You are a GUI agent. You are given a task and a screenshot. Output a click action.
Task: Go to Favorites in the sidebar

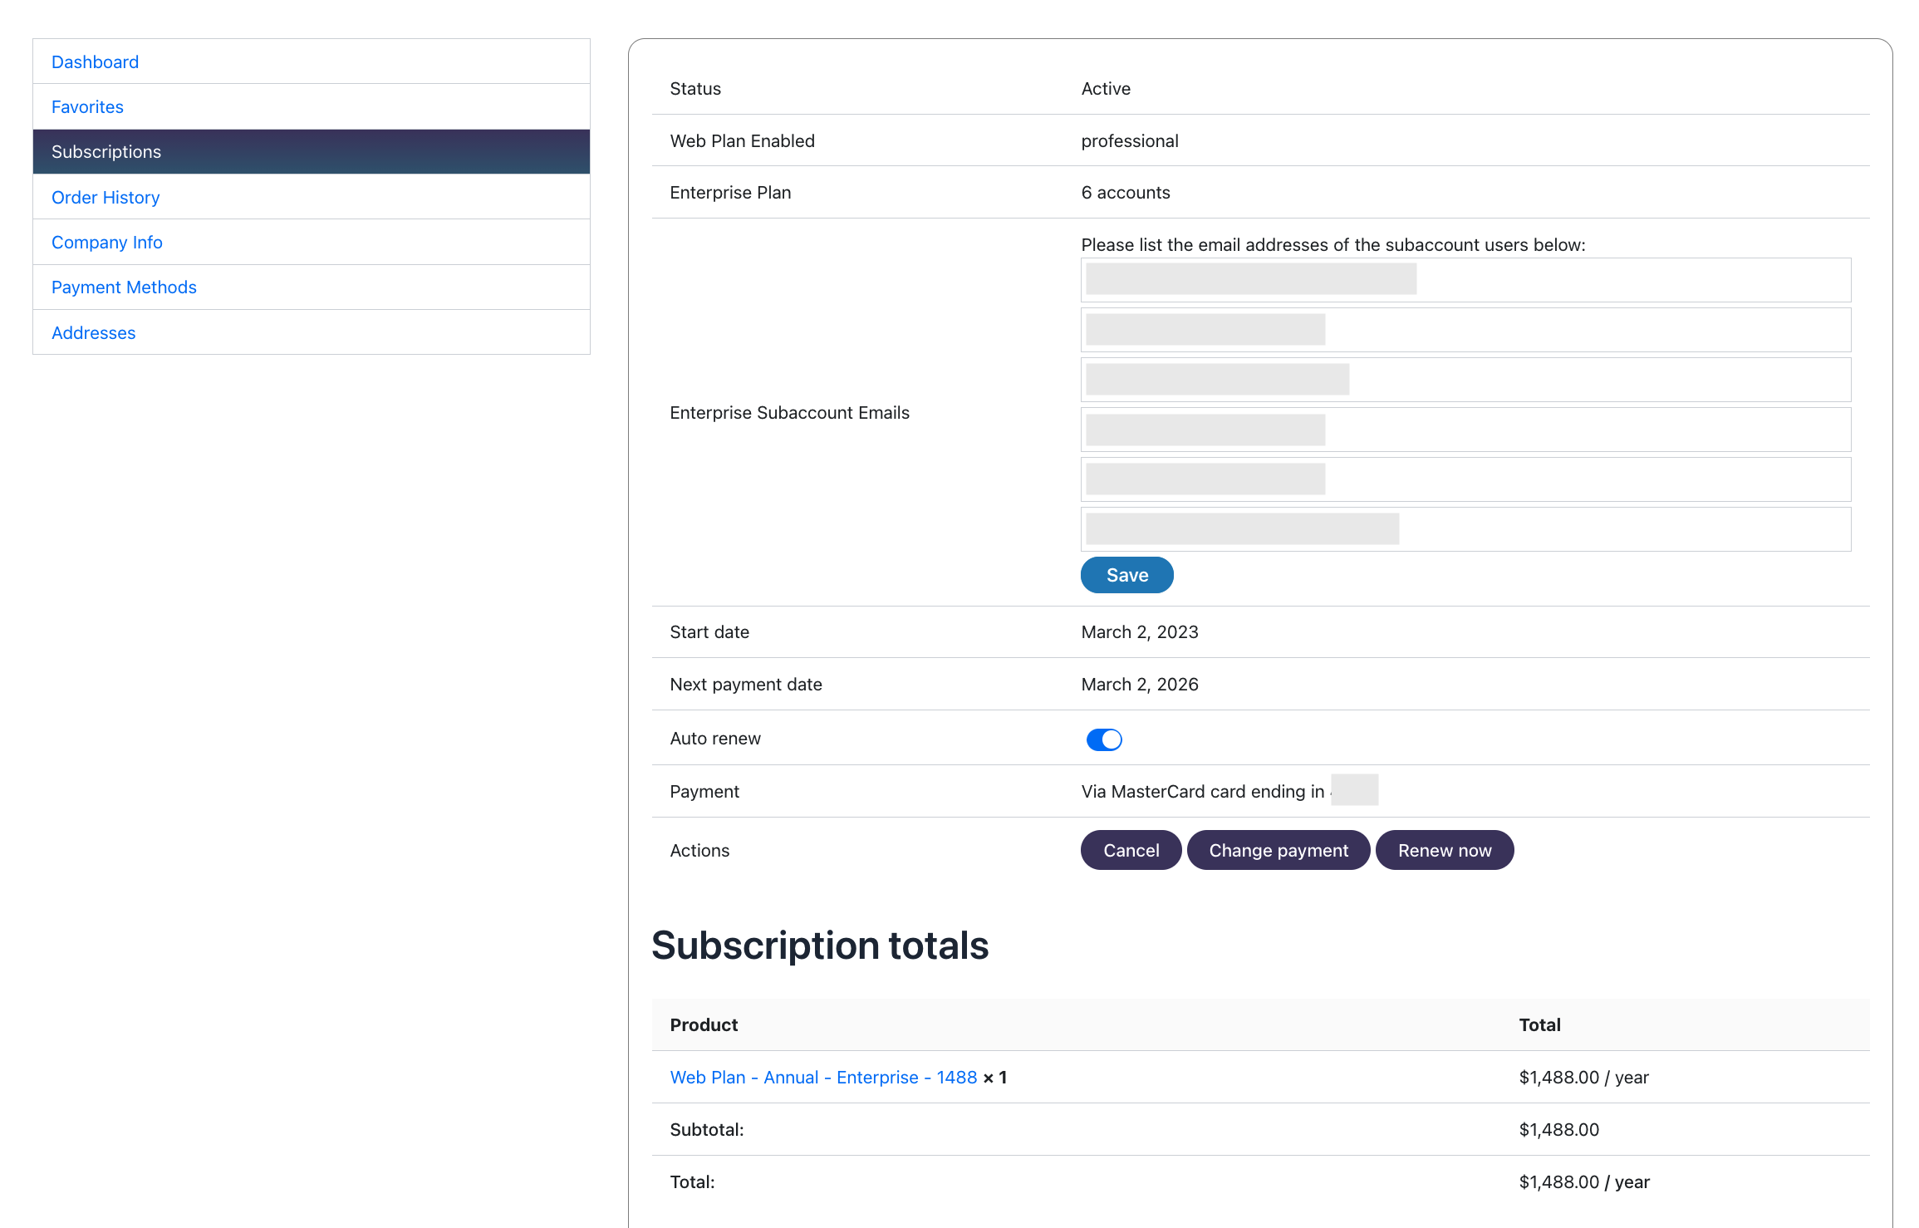pyautogui.click(x=87, y=107)
